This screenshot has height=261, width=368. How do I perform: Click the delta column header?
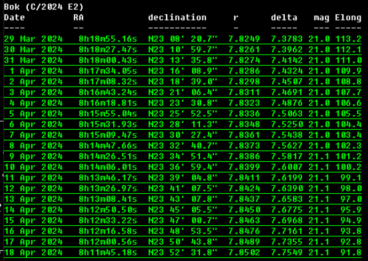(x=284, y=18)
